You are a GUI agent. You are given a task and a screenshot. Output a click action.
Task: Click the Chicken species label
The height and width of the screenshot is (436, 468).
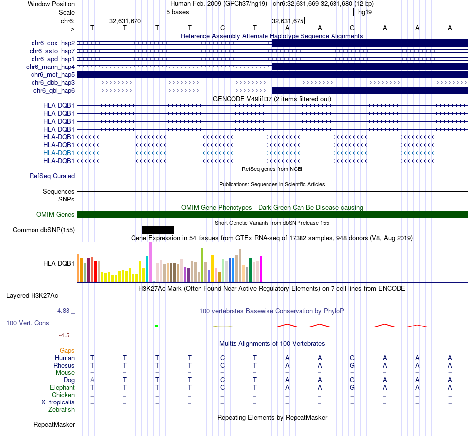(x=63, y=395)
